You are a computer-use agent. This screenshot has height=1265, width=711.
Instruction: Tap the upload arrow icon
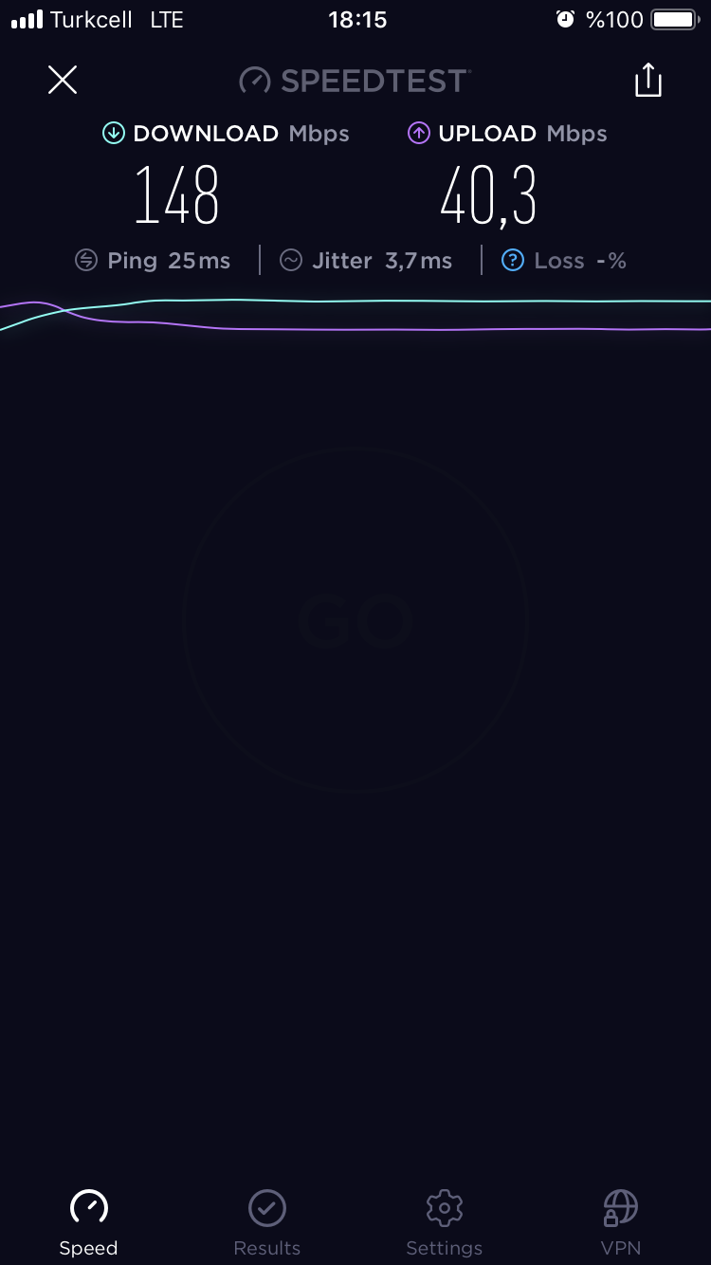[419, 134]
